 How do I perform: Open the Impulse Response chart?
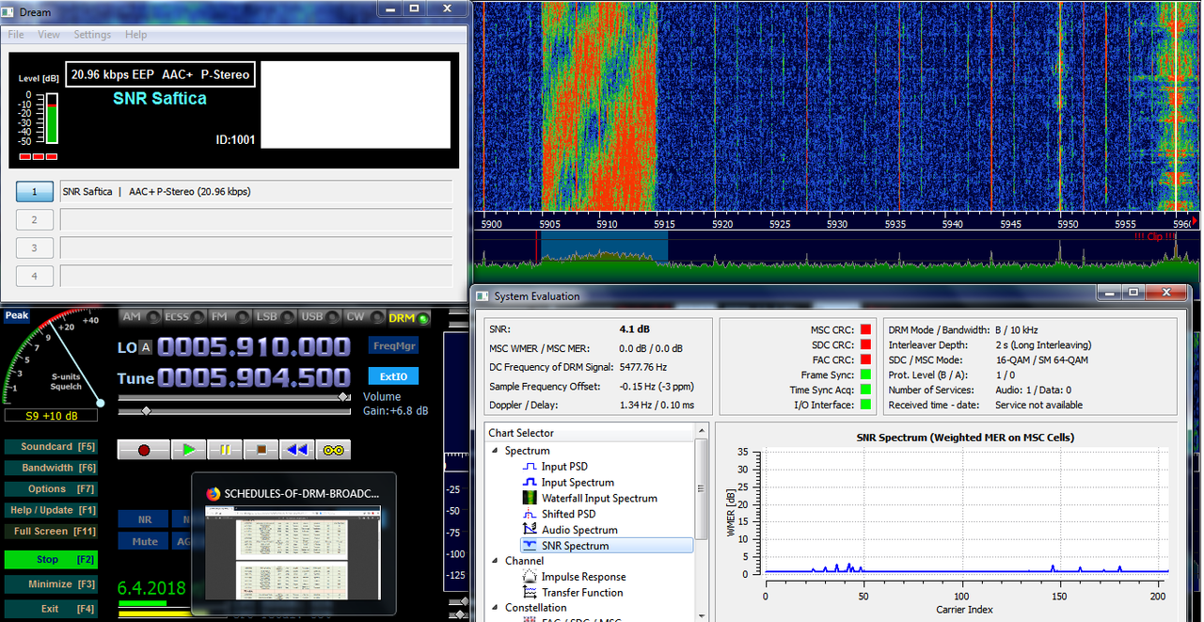tap(583, 577)
